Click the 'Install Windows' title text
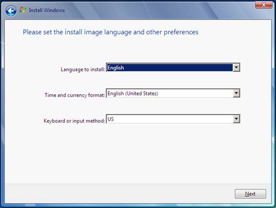This screenshot has width=276, height=208. click(x=47, y=10)
